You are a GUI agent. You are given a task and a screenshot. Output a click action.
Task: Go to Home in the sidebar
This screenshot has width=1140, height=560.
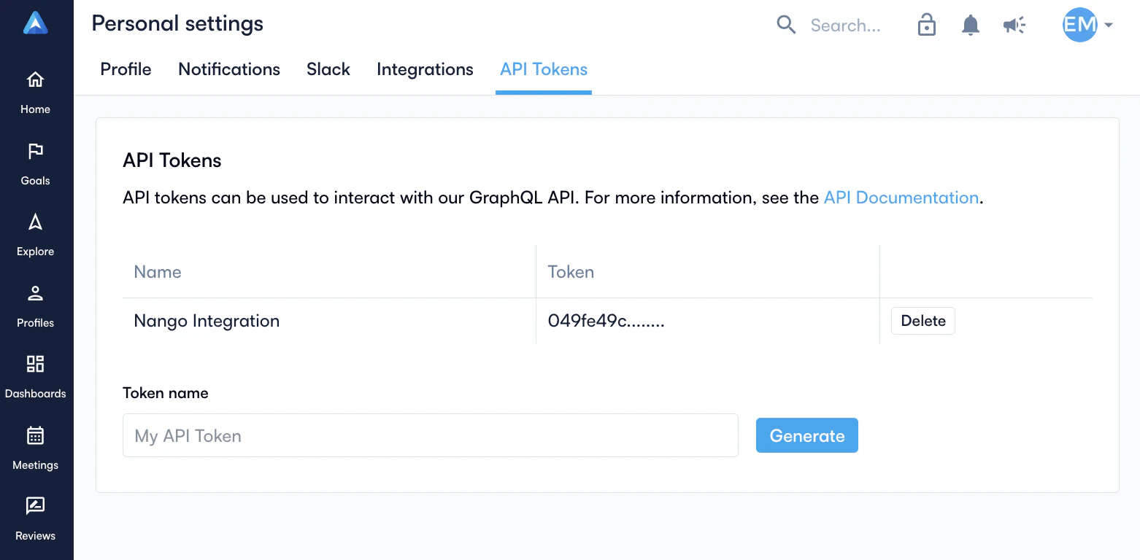coord(35,79)
